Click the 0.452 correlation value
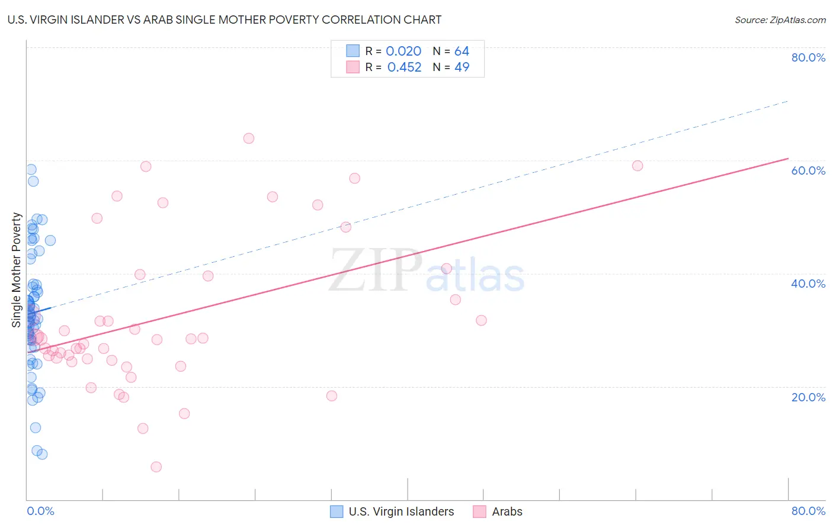Image resolution: width=833 pixels, height=528 pixels. (405, 67)
